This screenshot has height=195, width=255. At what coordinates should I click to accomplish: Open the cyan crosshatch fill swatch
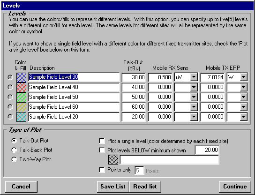pyautogui.click(x=21, y=117)
